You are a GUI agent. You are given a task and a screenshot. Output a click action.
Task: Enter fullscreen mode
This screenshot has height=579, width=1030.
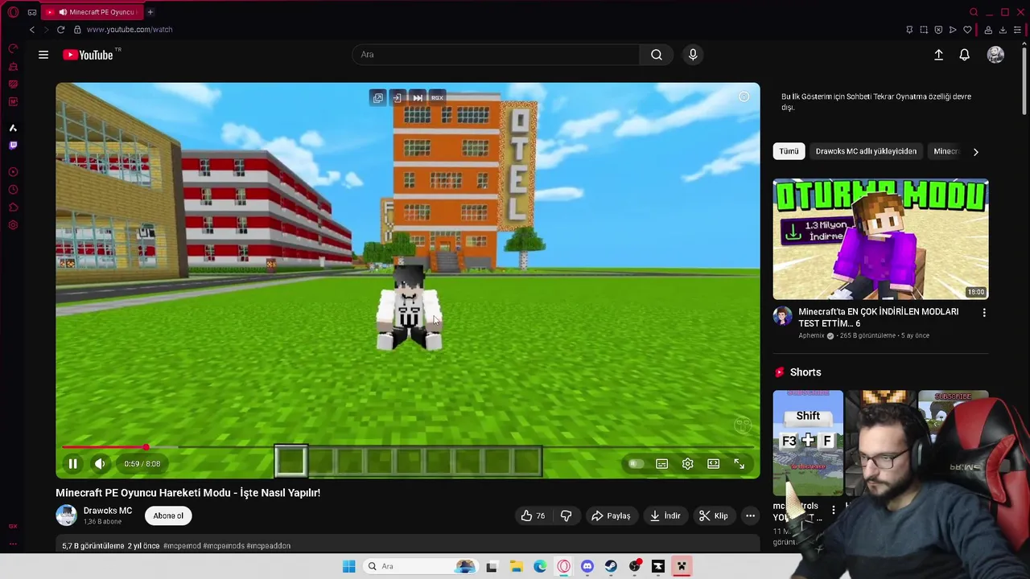tap(740, 464)
